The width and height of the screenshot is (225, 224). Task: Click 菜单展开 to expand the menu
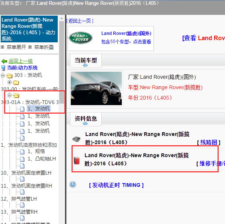click(16, 47)
